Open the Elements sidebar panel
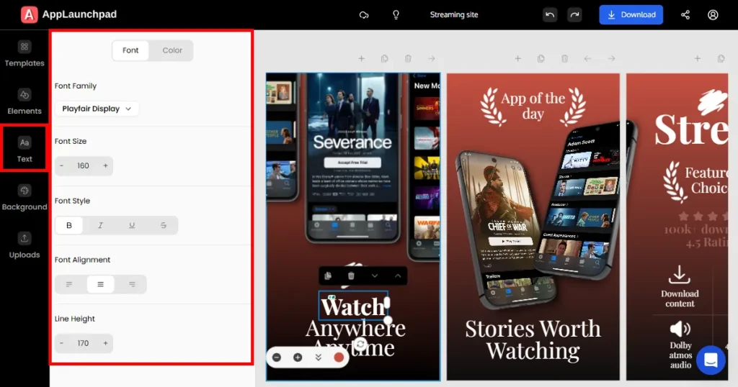 pyautogui.click(x=25, y=102)
